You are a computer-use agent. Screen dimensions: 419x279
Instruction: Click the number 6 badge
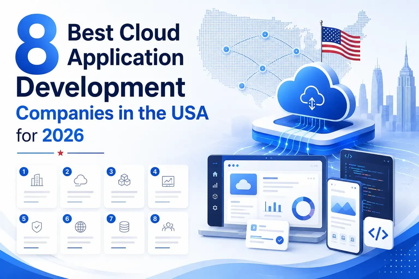click(x=67, y=219)
